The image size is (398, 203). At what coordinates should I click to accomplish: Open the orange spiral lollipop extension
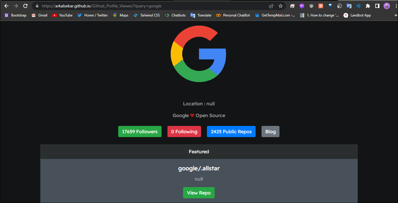point(321,6)
